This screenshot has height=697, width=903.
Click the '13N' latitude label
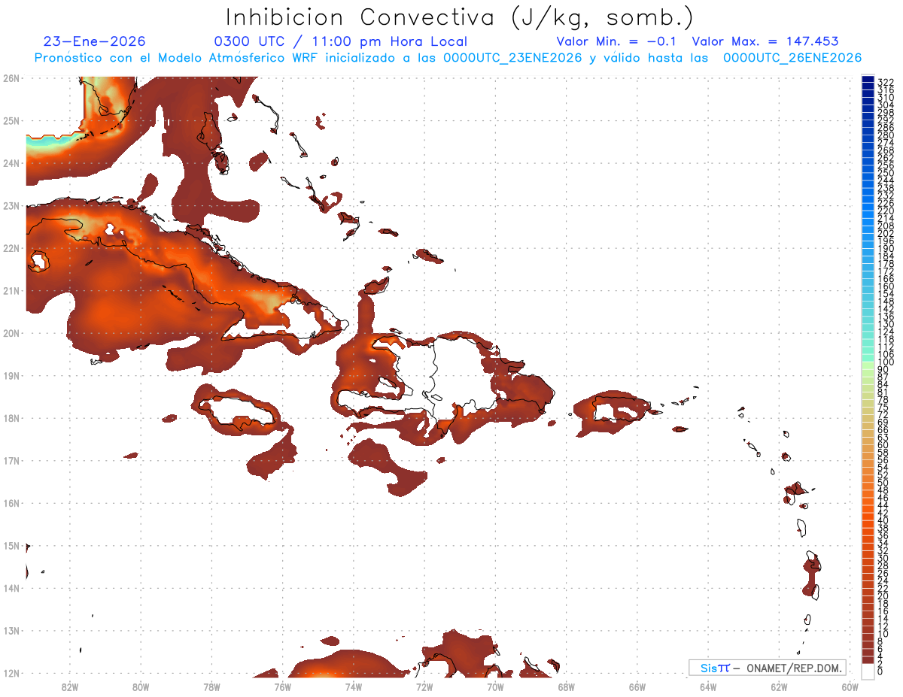(11, 630)
